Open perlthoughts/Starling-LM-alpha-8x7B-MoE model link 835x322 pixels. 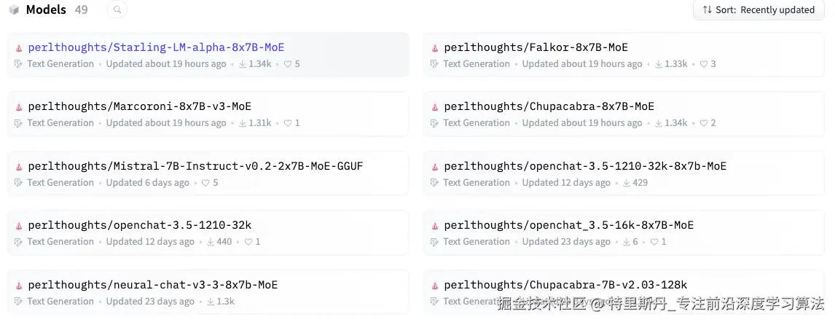coord(156,47)
